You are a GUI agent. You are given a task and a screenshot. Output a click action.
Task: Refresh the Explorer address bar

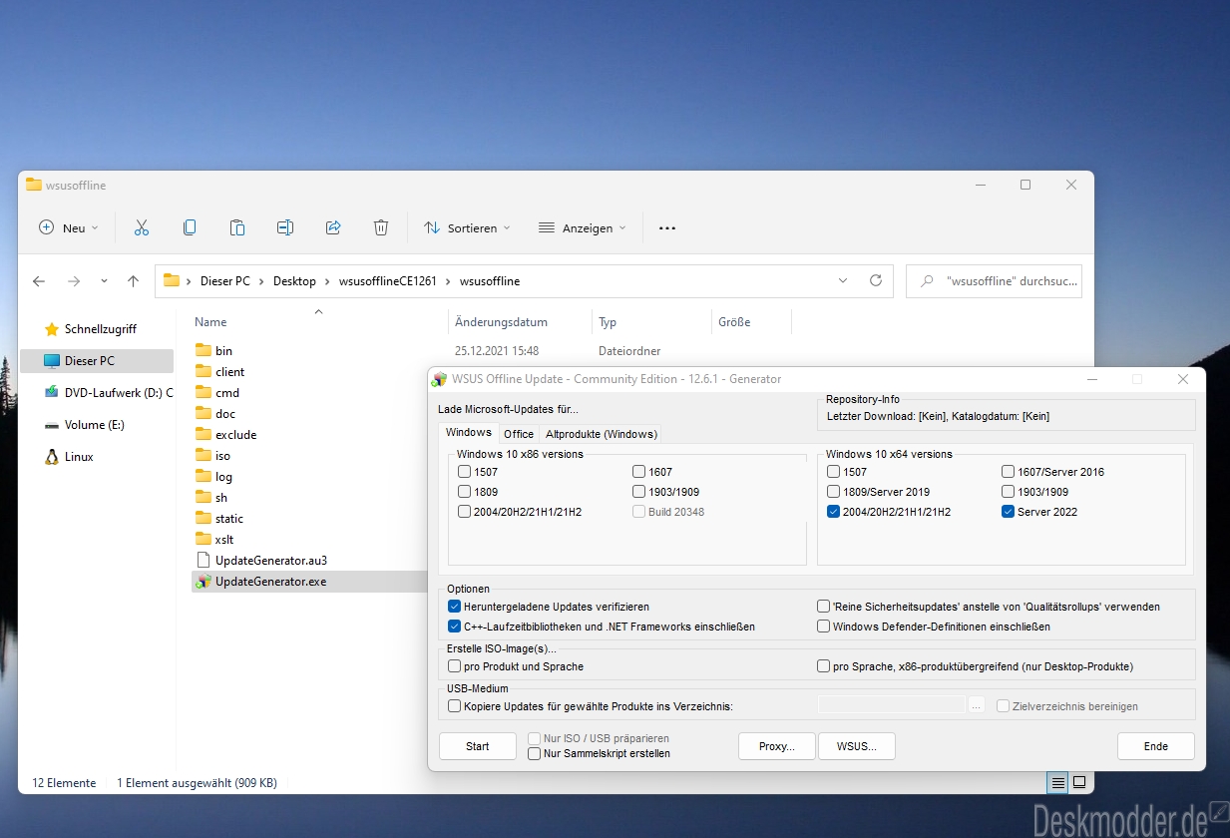[876, 281]
